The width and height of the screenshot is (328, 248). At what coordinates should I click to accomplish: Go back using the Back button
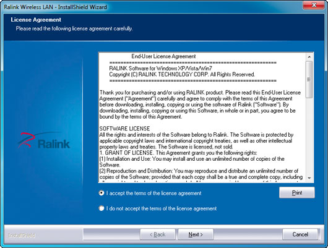tap(158, 234)
